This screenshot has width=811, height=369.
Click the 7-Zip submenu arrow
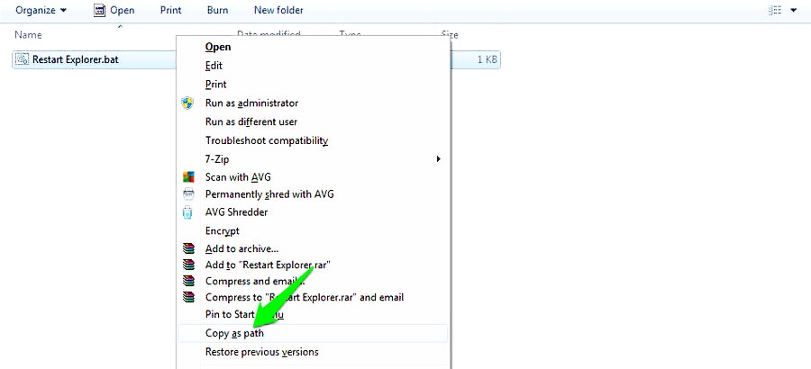439,158
